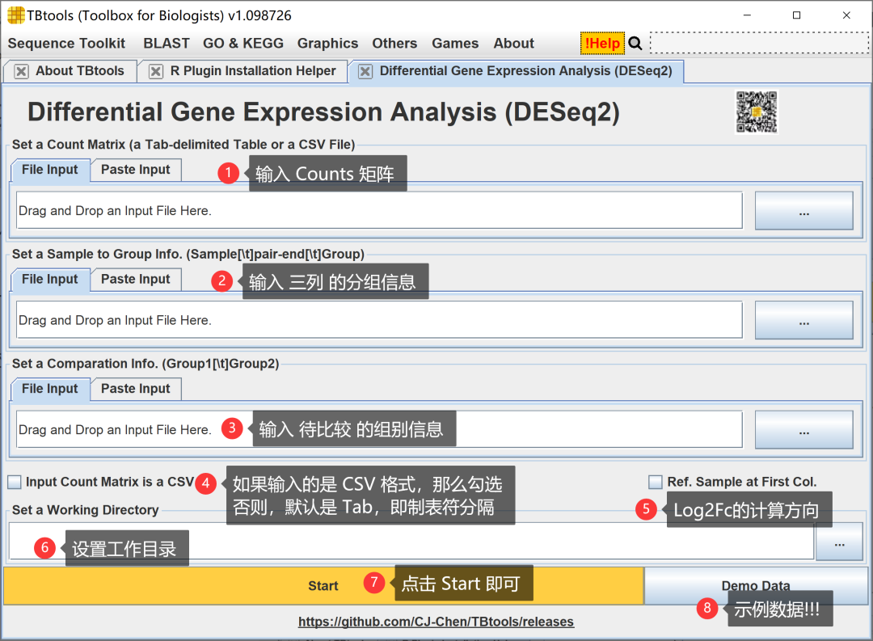Select Paste Input tab for Count Matrix
This screenshot has height=641, width=873.
click(135, 170)
